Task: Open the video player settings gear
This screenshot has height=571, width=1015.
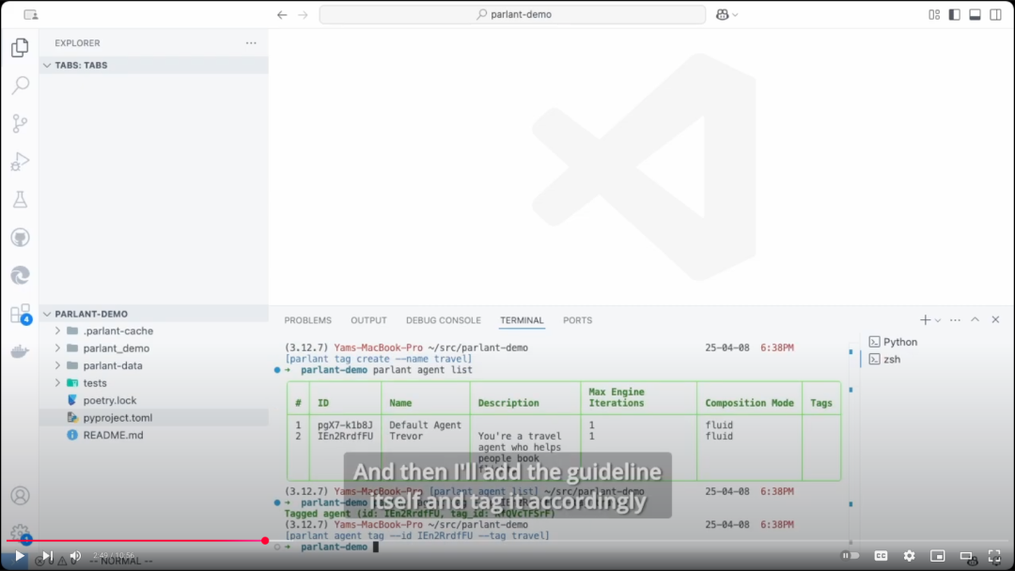Action: point(910,555)
